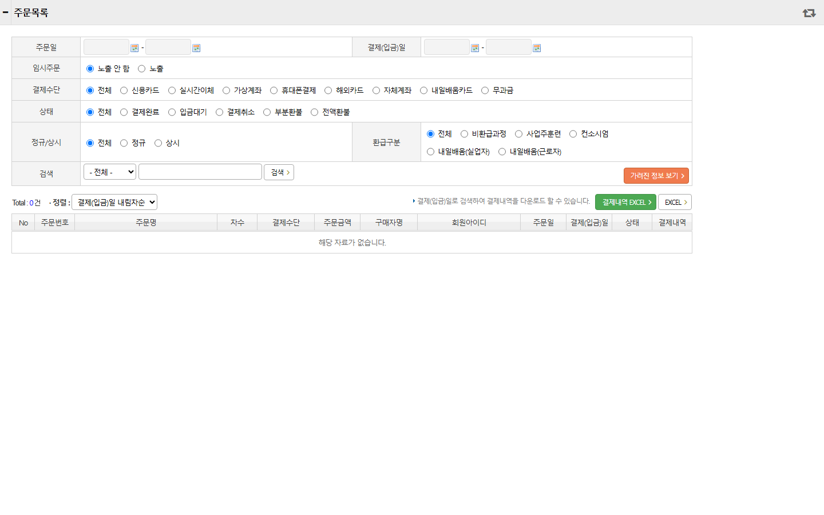Click the white EXCEL button

click(x=675, y=202)
